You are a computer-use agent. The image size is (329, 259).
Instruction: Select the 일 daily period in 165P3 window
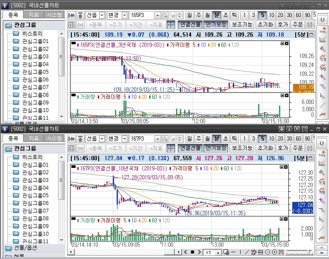(189, 15)
